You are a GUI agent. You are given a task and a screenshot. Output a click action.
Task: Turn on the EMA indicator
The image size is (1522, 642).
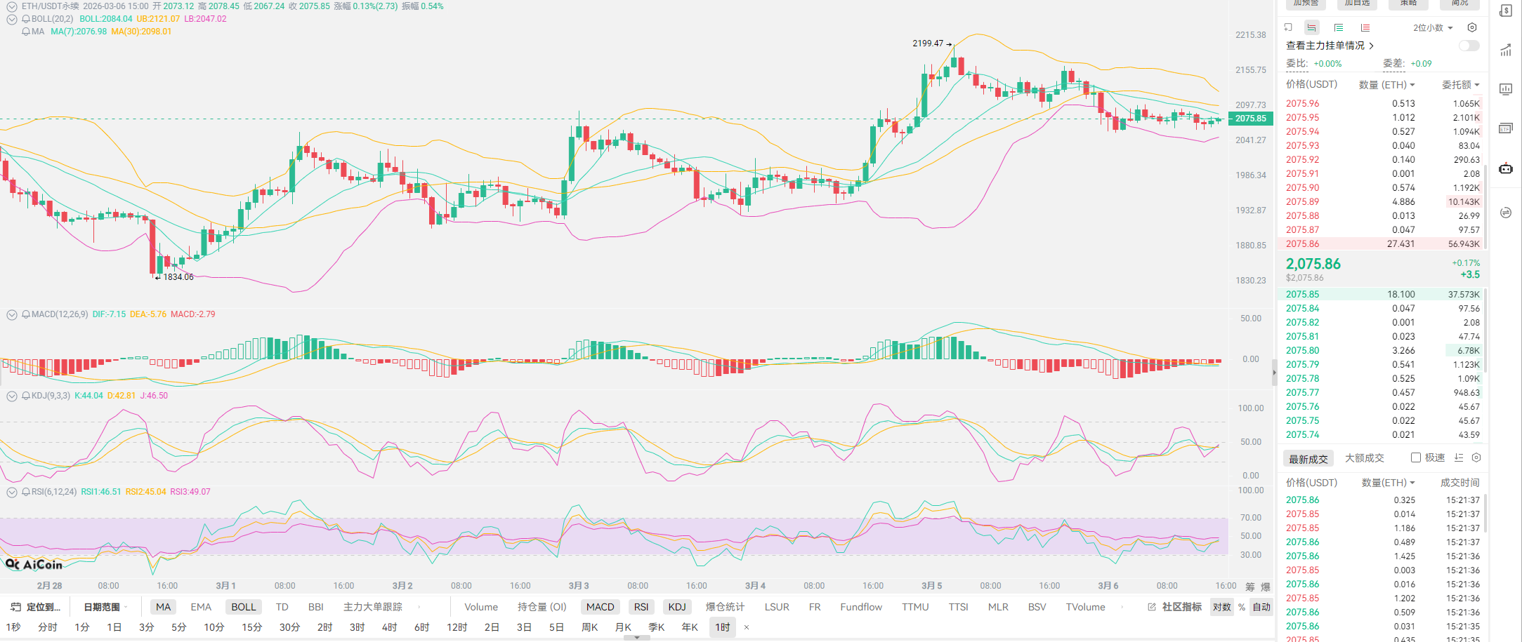click(201, 607)
